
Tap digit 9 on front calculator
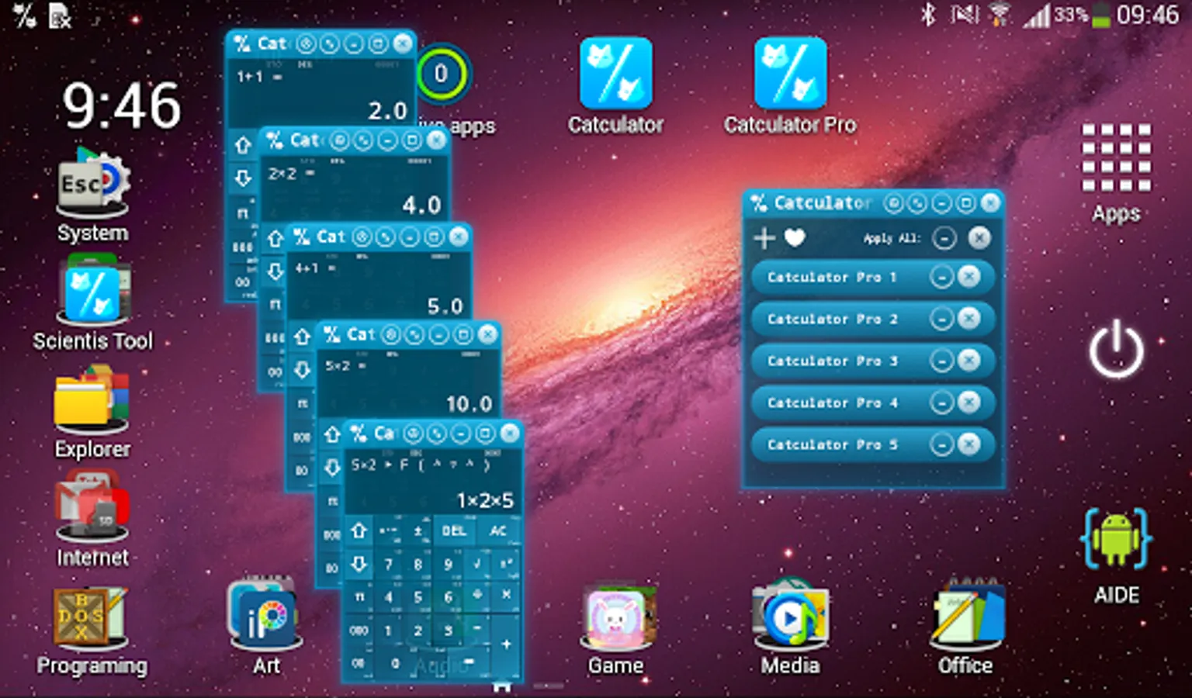click(x=448, y=564)
